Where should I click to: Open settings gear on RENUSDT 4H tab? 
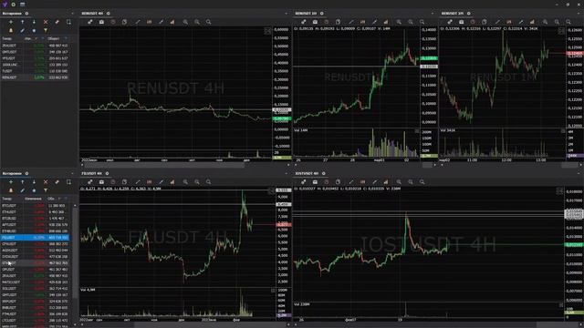coord(109,14)
